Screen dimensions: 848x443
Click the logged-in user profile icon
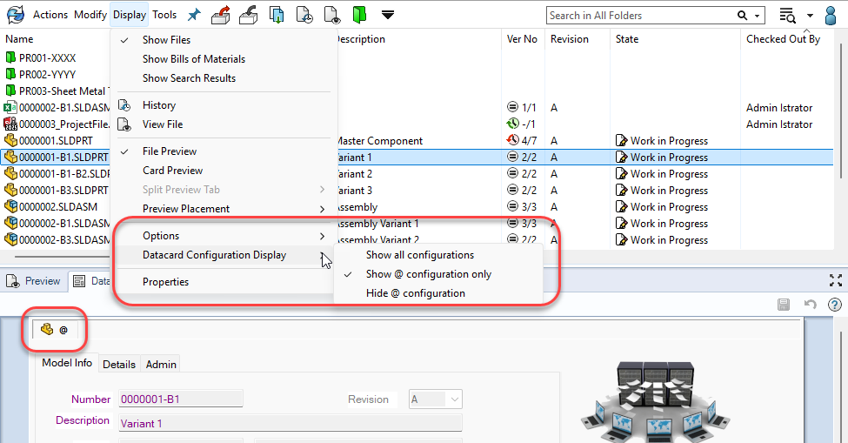pos(832,15)
